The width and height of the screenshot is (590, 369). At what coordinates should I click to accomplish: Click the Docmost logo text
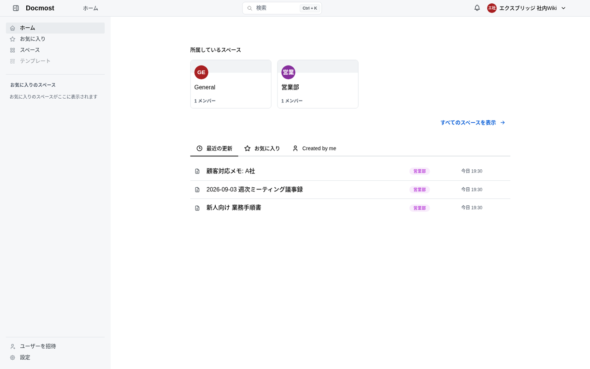(x=40, y=8)
